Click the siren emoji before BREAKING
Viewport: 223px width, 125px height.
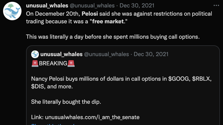point(35,64)
